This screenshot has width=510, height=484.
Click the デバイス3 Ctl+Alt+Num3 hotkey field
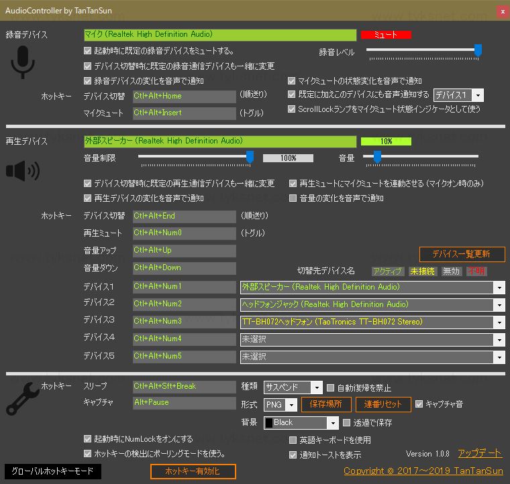(185, 322)
